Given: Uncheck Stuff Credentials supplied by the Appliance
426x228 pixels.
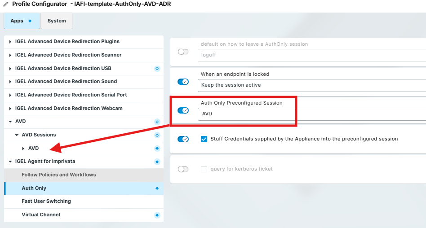Looking at the screenshot, I should pos(204,139).
